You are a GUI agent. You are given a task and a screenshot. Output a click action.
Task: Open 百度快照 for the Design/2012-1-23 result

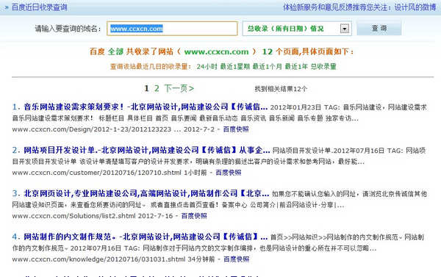click(236, 129)
